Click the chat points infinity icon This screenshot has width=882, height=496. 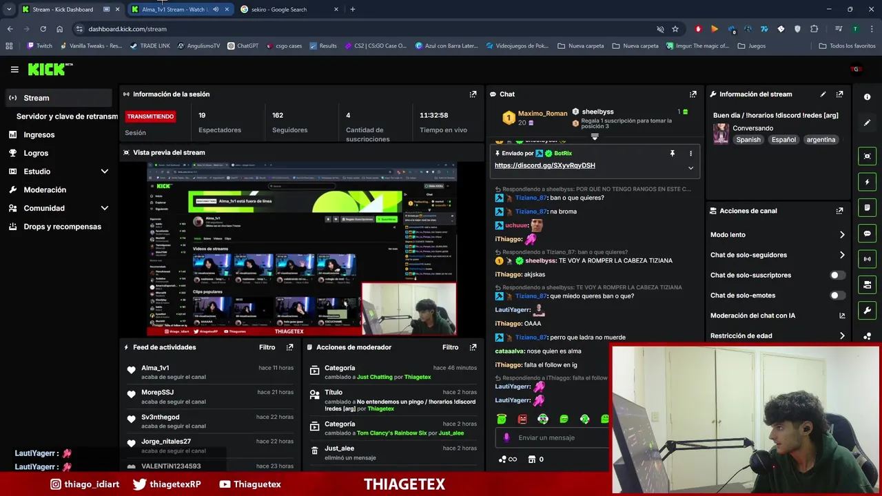click(507, 459)
